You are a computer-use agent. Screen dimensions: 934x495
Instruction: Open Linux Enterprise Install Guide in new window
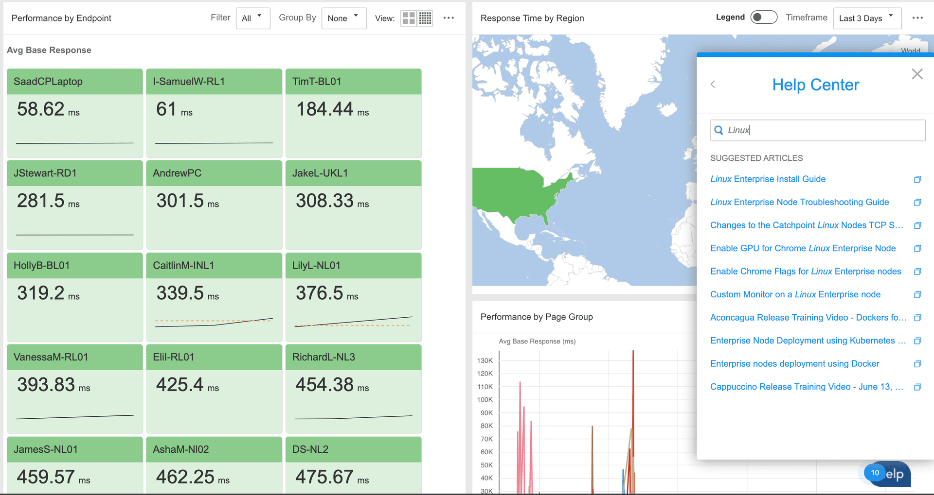[917, 179]
